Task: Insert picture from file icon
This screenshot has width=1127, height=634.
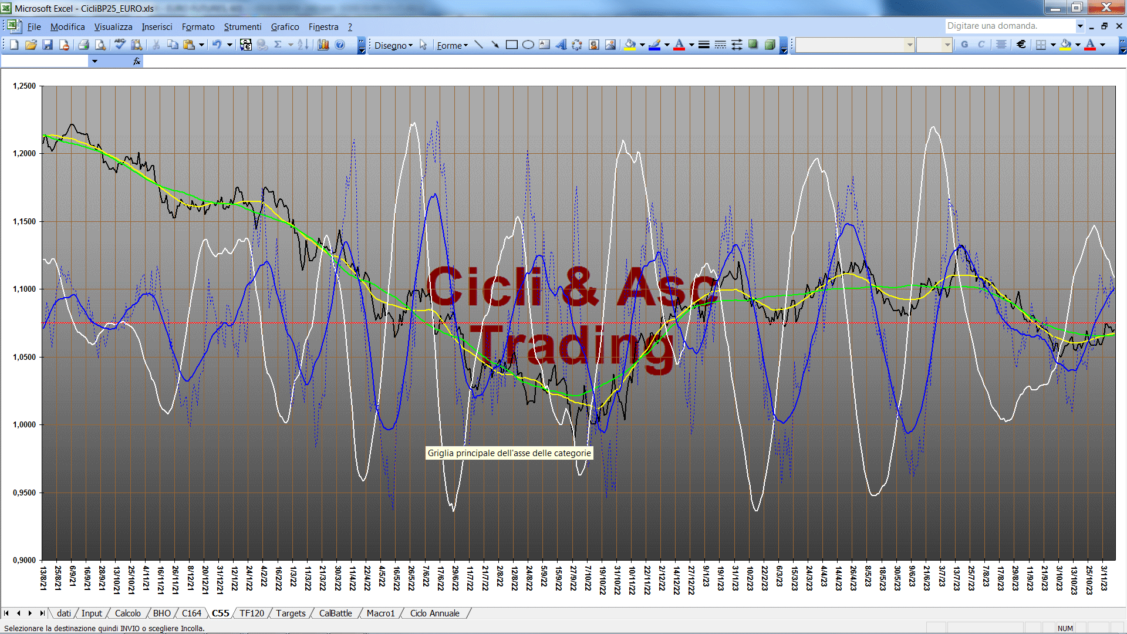Action: tap(610, 45)
